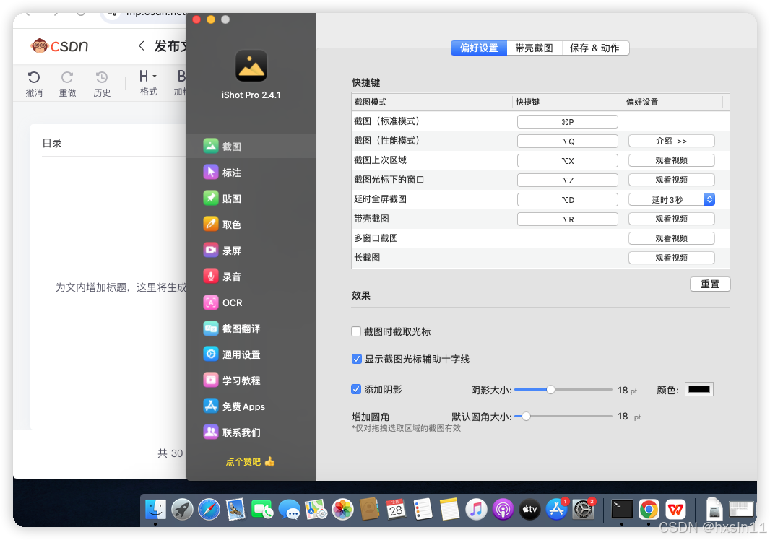Screen dimensions: 770x540
Task: Click 观看视频 for 截图上次区域
Action: 671,160
